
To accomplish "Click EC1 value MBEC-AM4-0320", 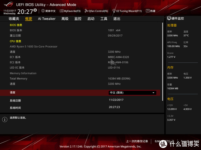I will pos(119,57).
